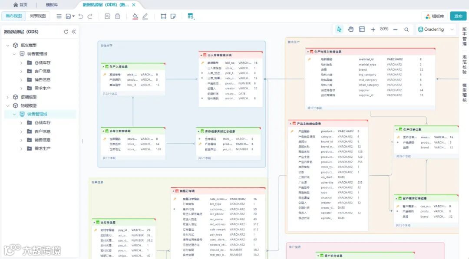469x259 pixels.
Task: Open the hamburger menu icon in the toolbar
Action: coord(59,16)
